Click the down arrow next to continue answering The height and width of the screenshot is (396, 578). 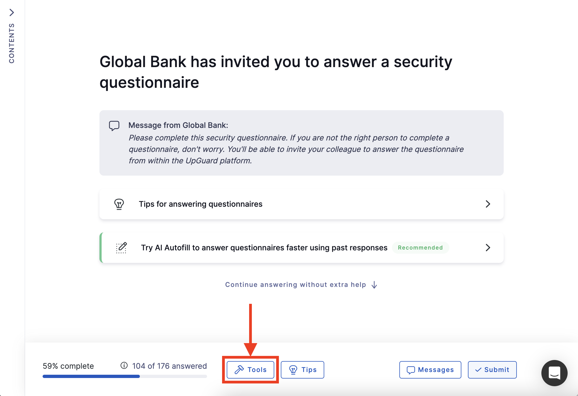tap(374, 285)
